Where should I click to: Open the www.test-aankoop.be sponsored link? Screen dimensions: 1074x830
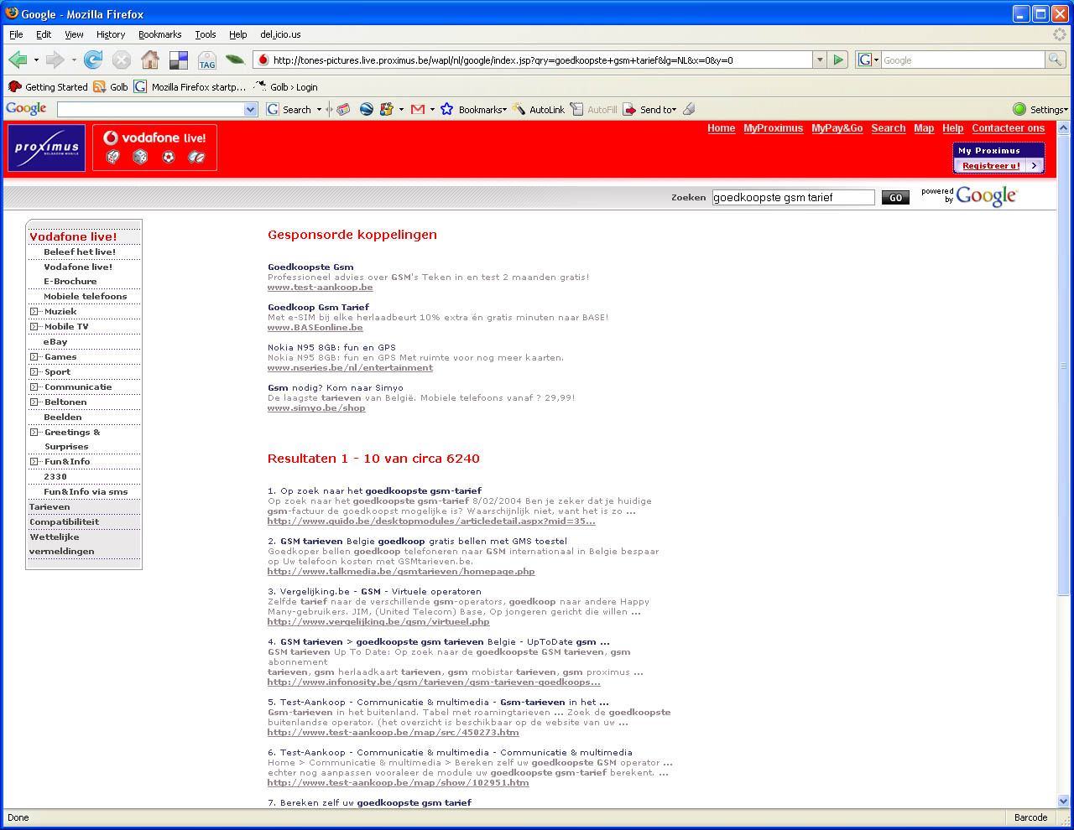point(320,287)
